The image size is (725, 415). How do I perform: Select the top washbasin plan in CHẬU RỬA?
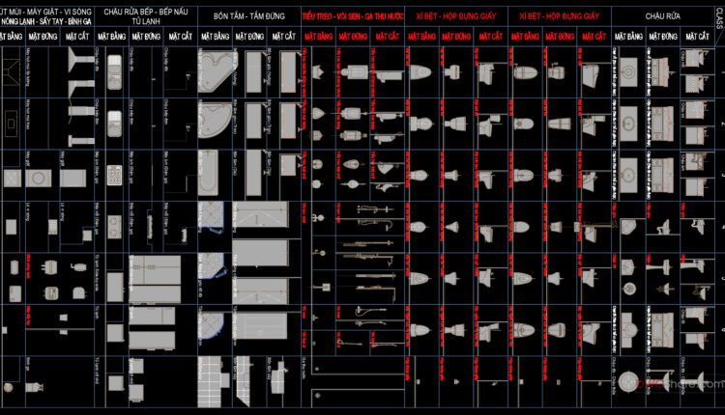628,70
